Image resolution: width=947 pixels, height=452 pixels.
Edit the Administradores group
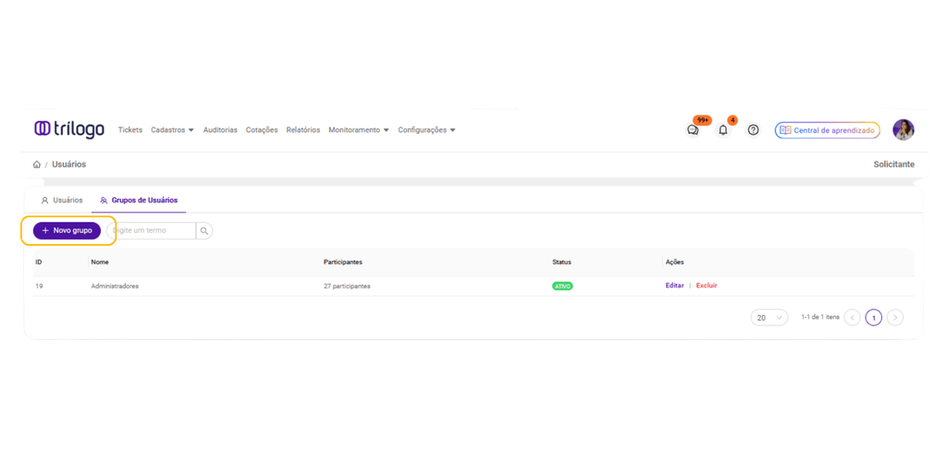click(x=674, y=286)
